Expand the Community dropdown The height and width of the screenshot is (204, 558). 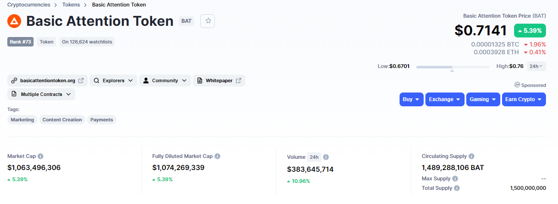click(x=165, y=80)
